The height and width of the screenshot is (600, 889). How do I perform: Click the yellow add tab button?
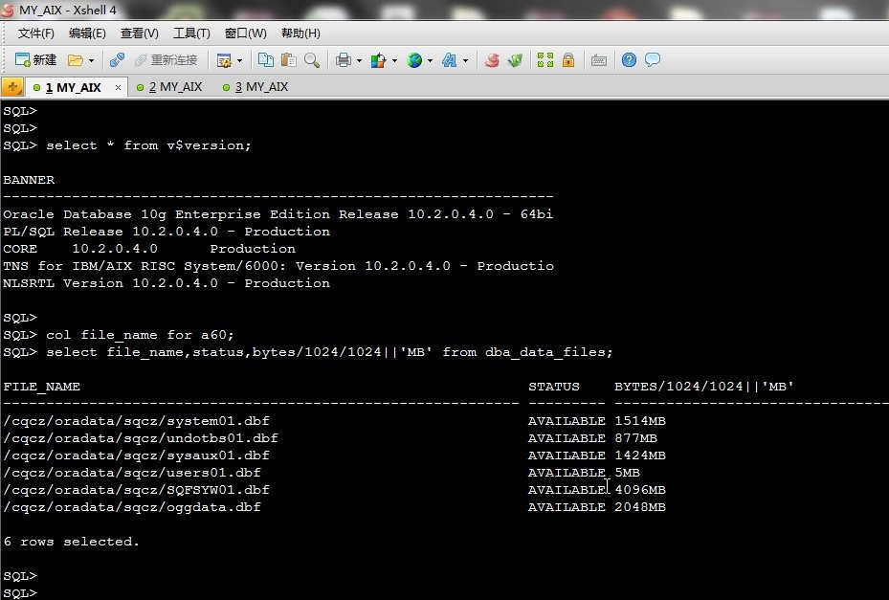point(12,87)
